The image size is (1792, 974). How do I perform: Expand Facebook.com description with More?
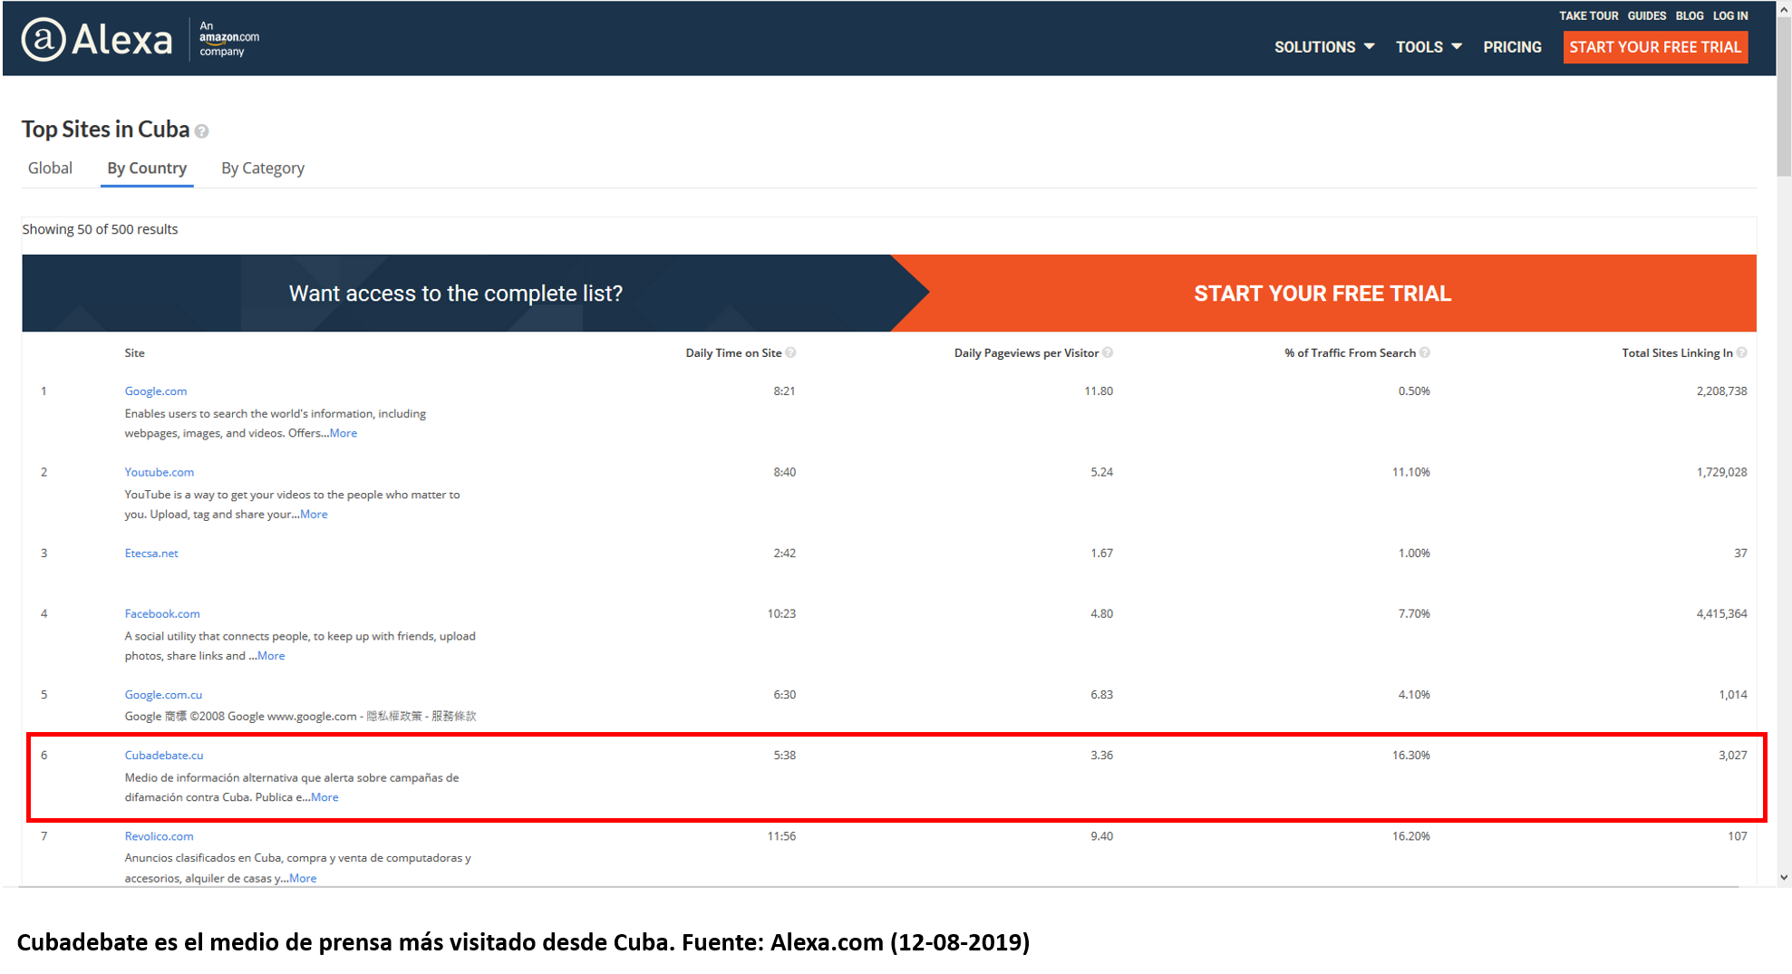(271, 656)
